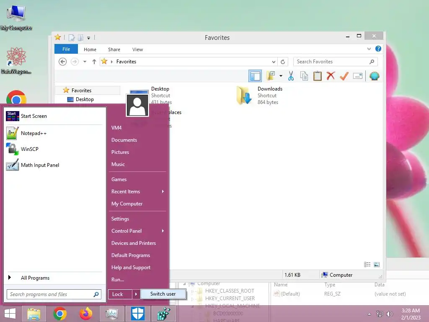Image resolution: width=429 pixels, height=322 pixels.
Task: Refresh the Favorites folder
Action: pos(283,62)
